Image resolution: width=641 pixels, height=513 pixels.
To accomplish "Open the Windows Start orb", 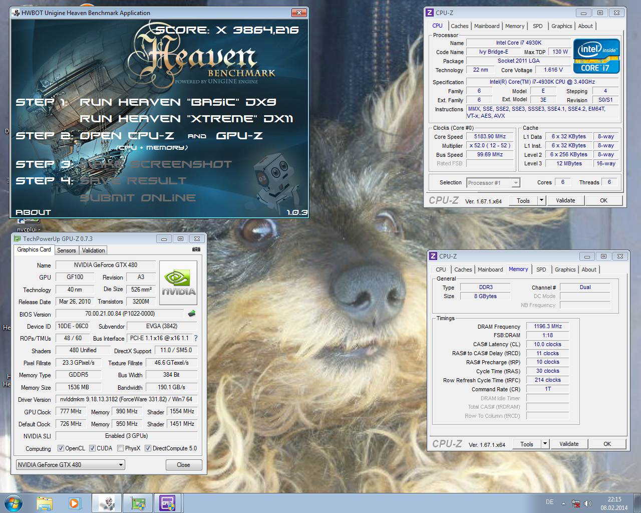I will coord(13,502).
